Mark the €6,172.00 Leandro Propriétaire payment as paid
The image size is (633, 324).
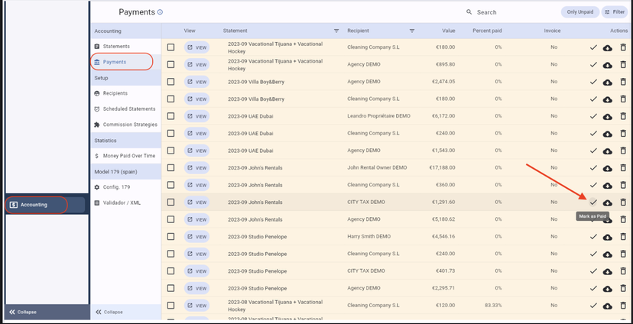point(592,116)
